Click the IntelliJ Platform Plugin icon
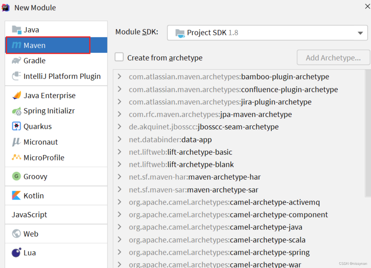The height and width of the screenshot is (268, 371). pyautogui.click(x=17, y=76)
